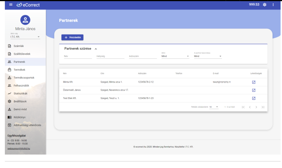This screenshot has width=282, height=168.
Task: Click the Telefon column header
Action: [179, 74]
